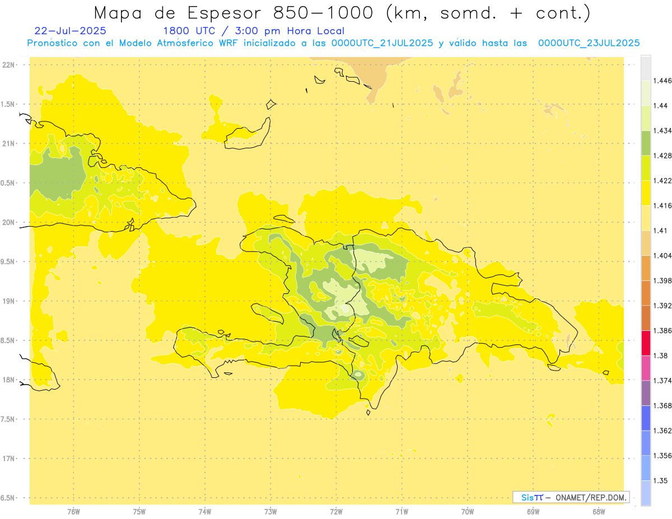Click the '70W' longitude label
The image size is (672, 519).
(468, 512)
